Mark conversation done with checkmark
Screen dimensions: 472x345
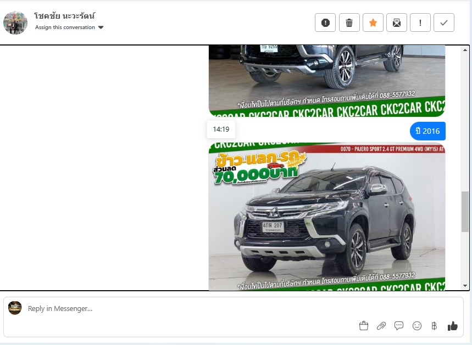point(444,22)
